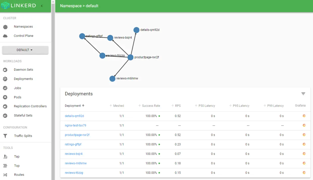Click the Routes shuffle icon
313x180 pixels.
point(5,175)
